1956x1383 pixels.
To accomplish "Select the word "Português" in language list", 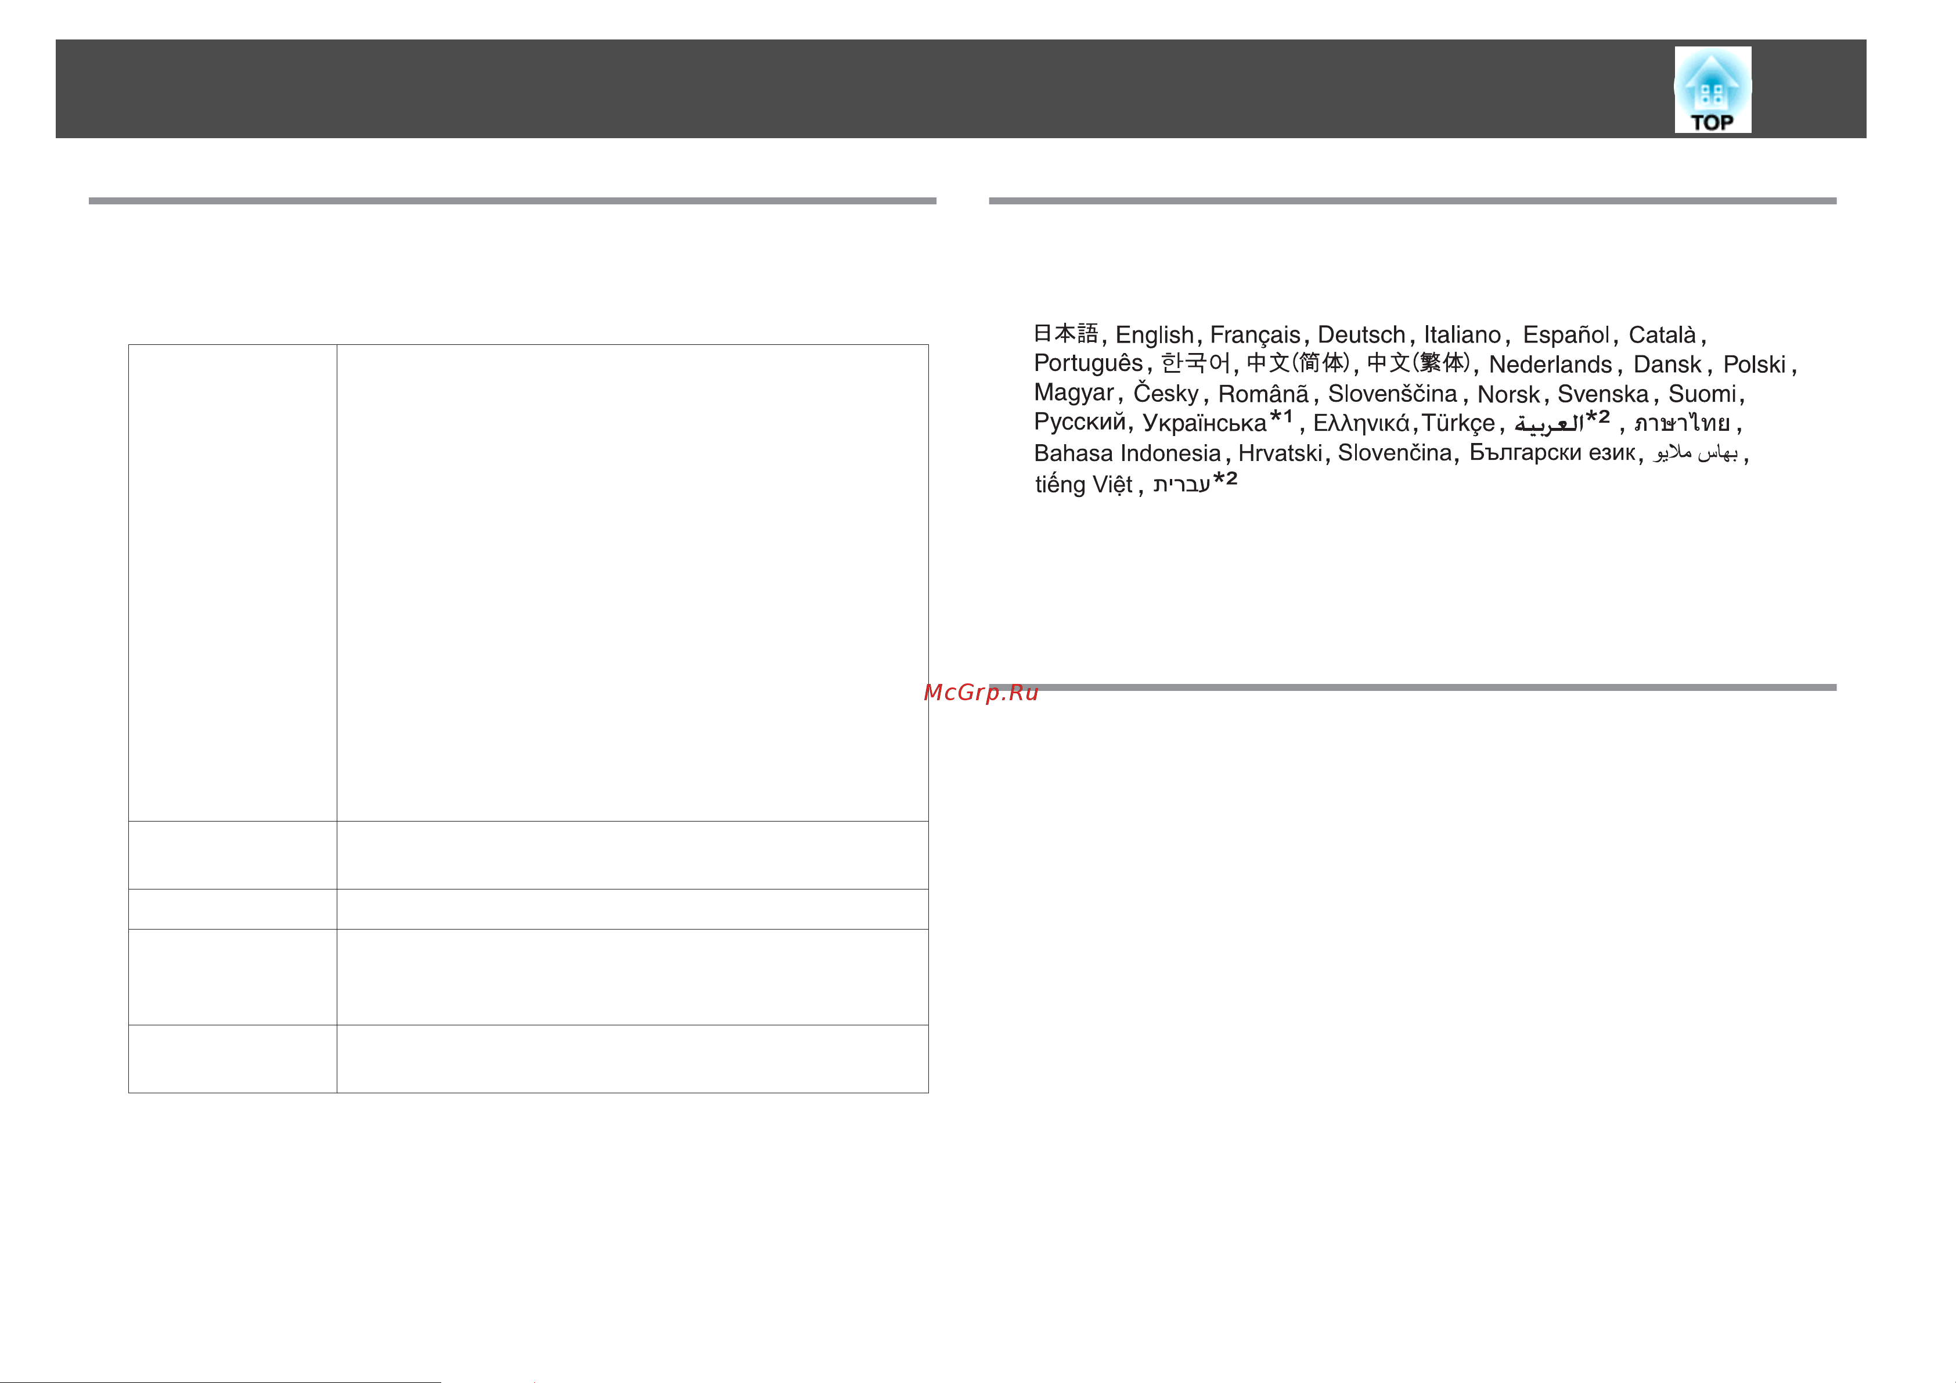I will [1088, 364].
